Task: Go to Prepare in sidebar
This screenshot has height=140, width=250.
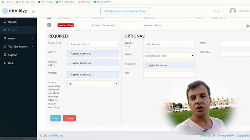Action: tap(18, 30)
